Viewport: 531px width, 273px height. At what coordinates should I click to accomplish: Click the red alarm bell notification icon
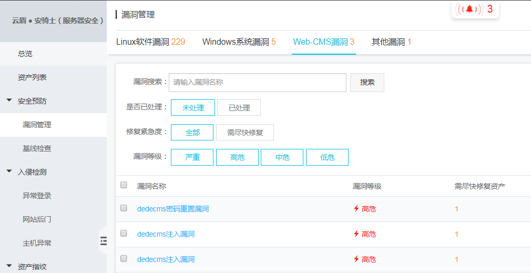(469, 9)
